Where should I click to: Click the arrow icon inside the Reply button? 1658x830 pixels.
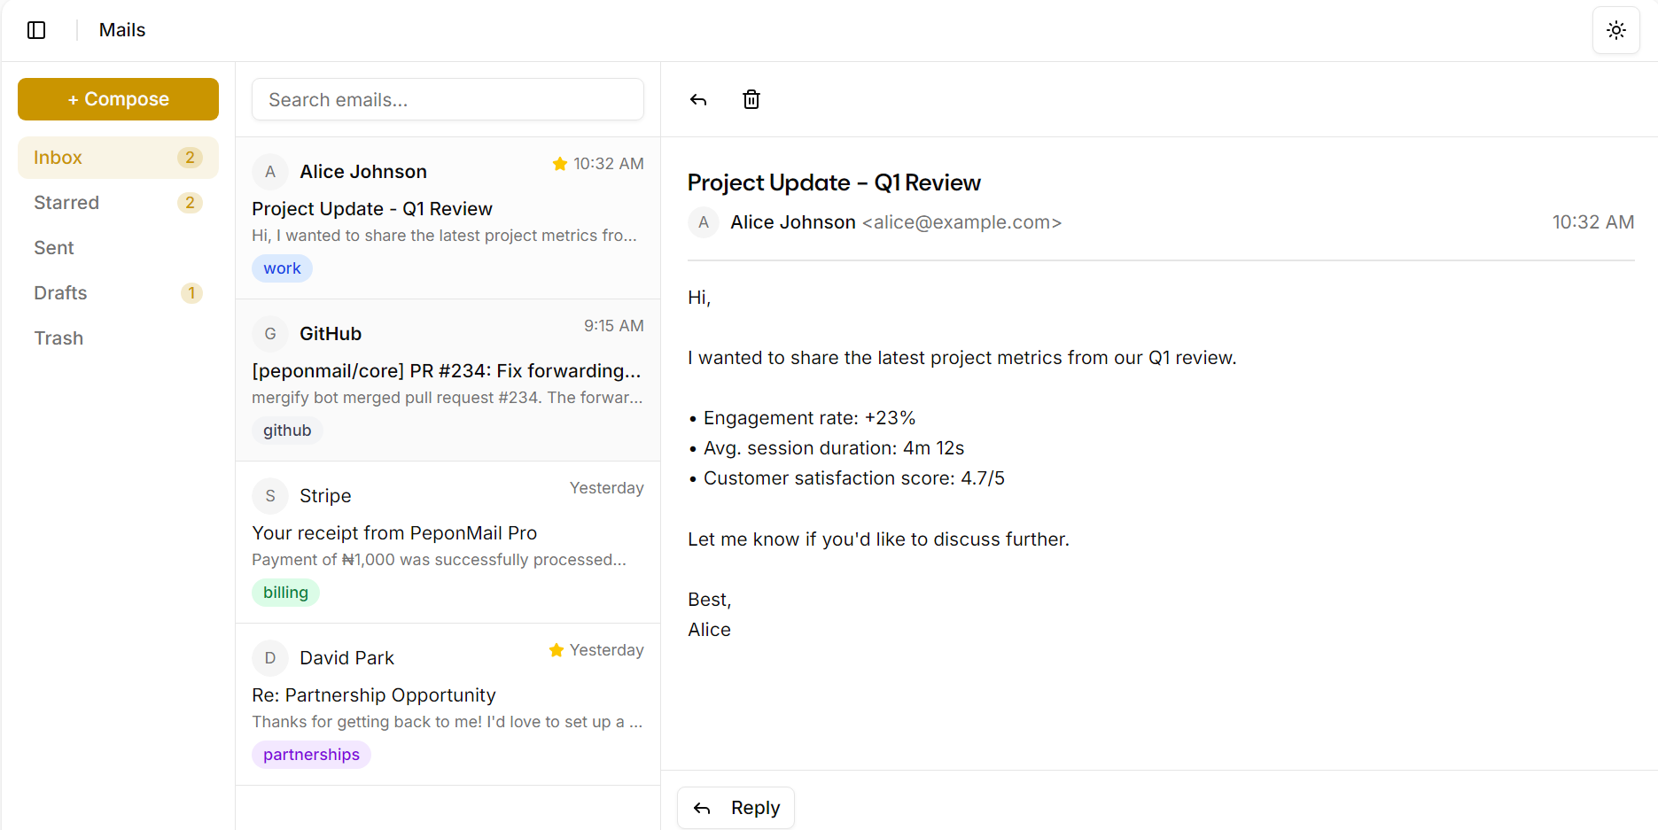[702, 808]
